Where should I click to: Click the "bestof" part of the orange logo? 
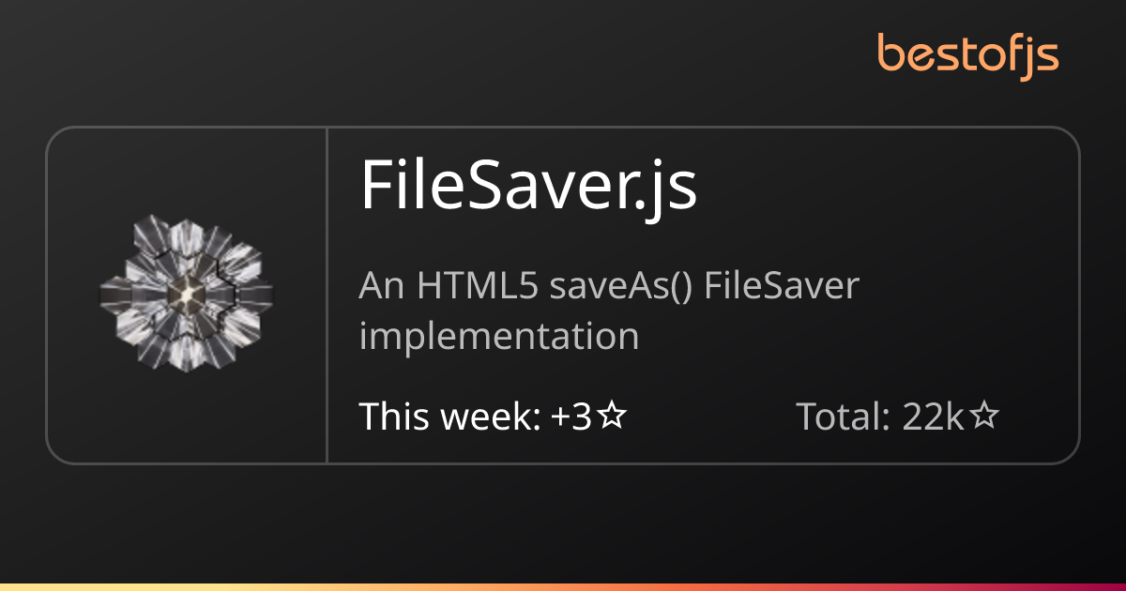[946, 53]
